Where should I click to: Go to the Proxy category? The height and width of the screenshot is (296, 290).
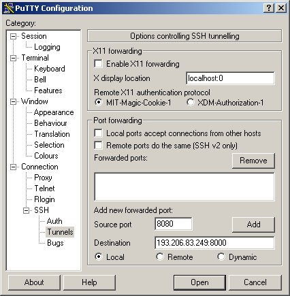point(43,178)
